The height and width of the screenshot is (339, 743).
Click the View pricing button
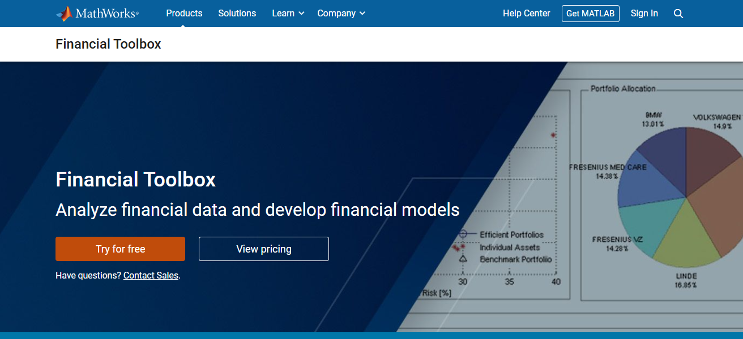click(263, 249)
